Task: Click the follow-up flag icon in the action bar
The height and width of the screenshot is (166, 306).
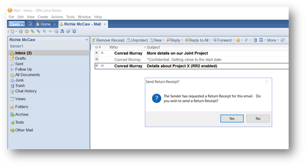Action: click(247, 40)
